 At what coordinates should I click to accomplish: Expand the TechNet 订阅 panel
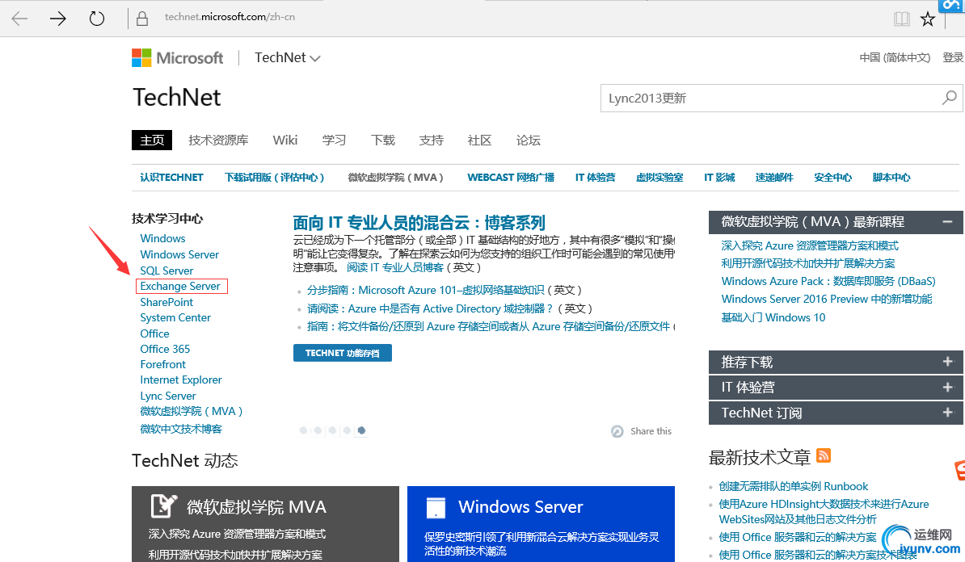click(x=948, y=412)
